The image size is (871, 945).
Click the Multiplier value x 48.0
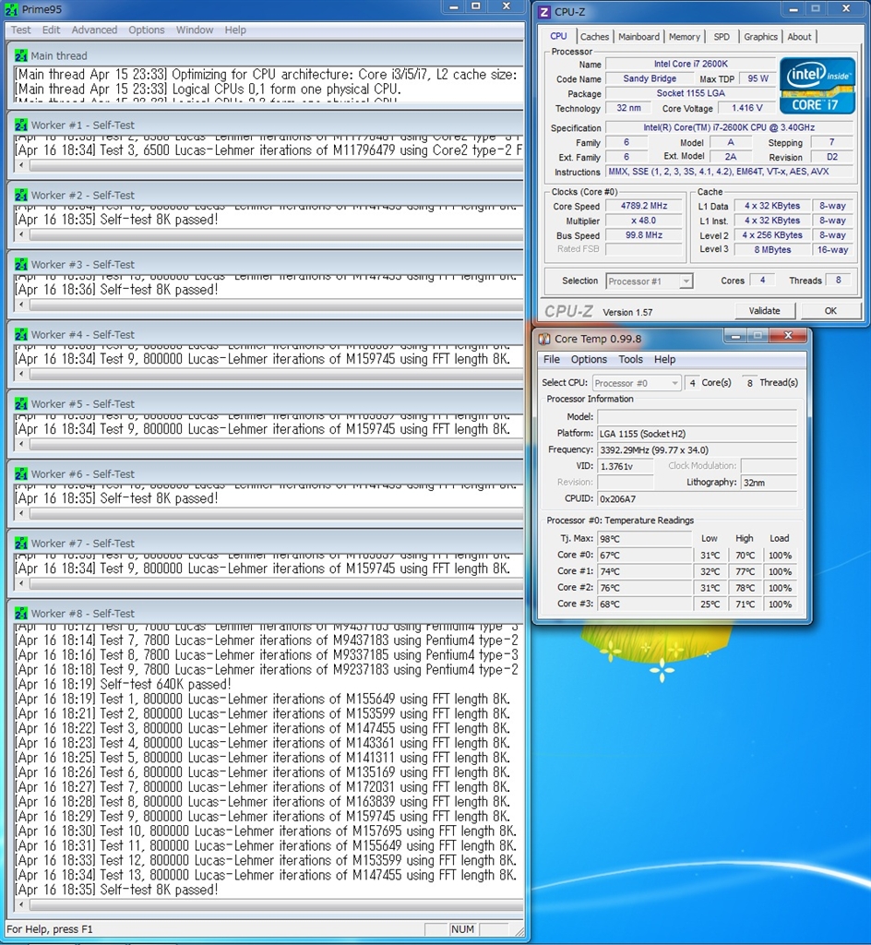click(644, 221)
